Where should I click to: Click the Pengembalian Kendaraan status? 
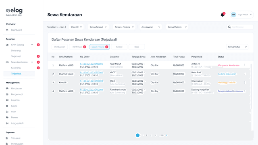(x=230, y=91)
